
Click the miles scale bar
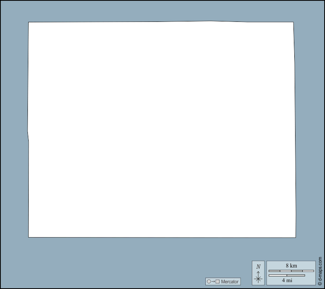point(287,276)
